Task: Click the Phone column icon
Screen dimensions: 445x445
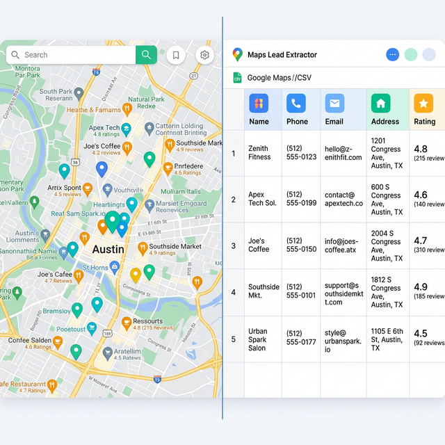Action: 296,104
